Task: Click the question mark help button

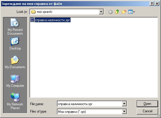Action: click(152, 4)
